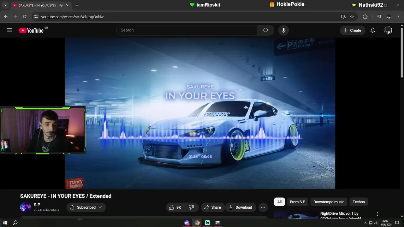Screen dimensions: 404x227
Task: Start voice search with the microphone
Action: click(283, 30)
